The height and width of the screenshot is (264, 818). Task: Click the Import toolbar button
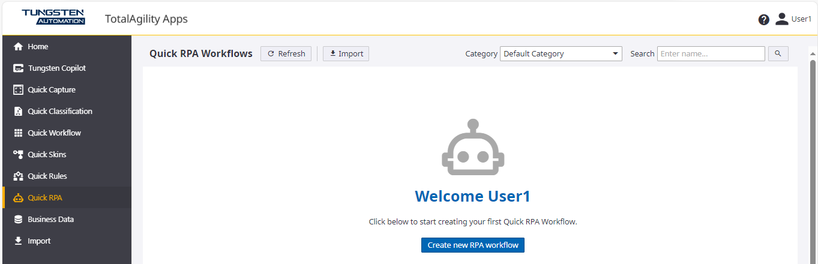point(346,54)
